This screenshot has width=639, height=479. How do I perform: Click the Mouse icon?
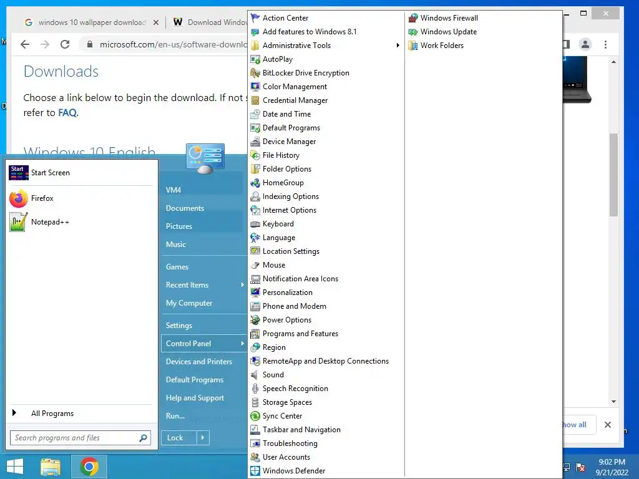tap(255, 264)
